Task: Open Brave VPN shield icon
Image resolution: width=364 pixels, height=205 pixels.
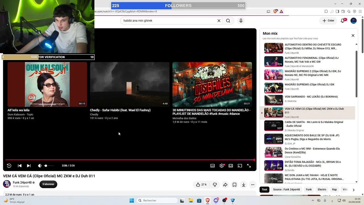Action: [x=354, y=11]
